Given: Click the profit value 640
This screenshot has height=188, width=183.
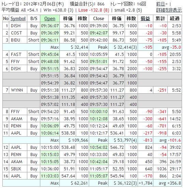Looking at the screenshot, I should tap(149, 169).
